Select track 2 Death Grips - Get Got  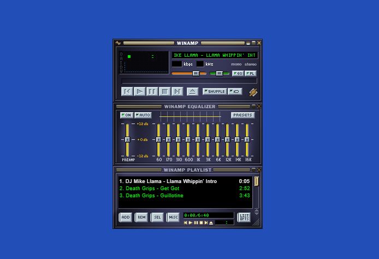pyautogui.click(x=185, y=189)
